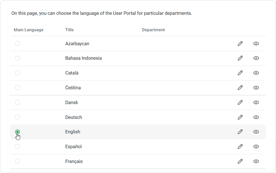Set Bahasa Indonesia as main language
The image size is (276, 173).
17,58
